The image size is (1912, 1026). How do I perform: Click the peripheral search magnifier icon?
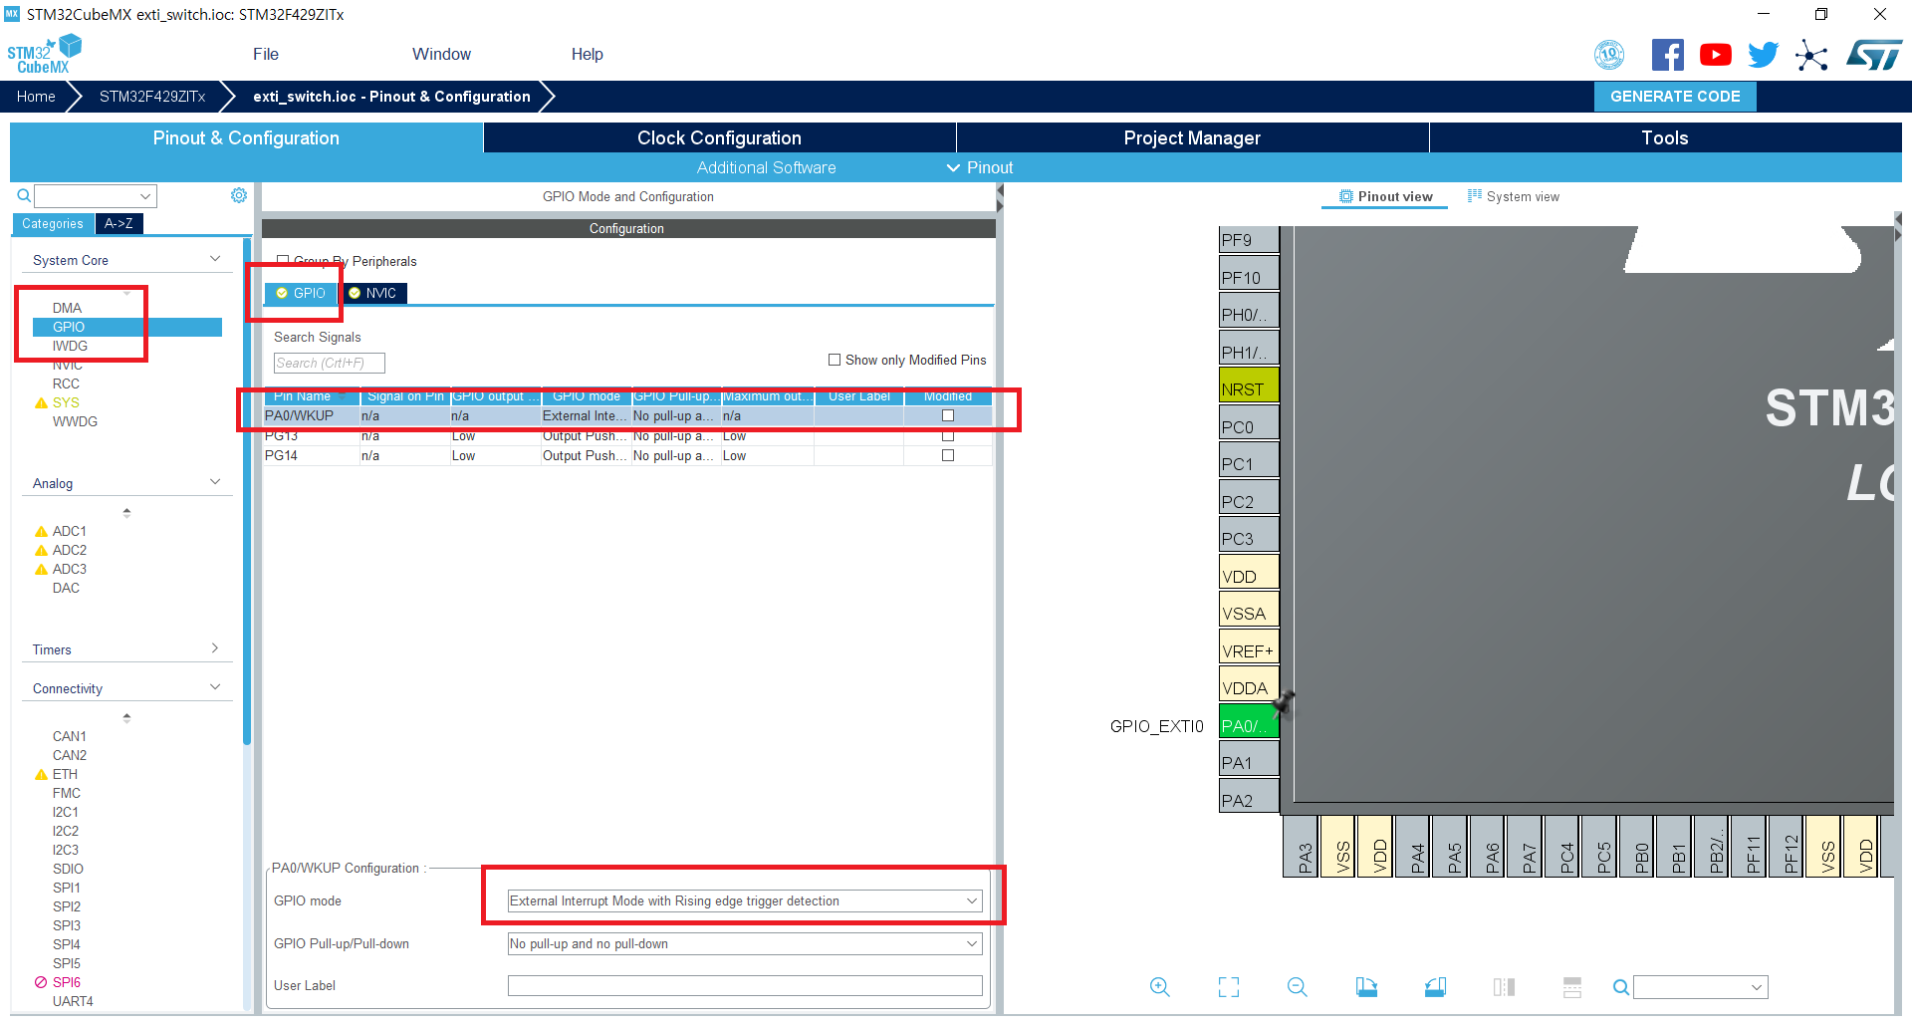(x=24, y=195)
